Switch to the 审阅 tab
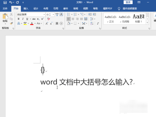Image resolution: width=156 pixels, height=117 pixels. pos(76,8)
